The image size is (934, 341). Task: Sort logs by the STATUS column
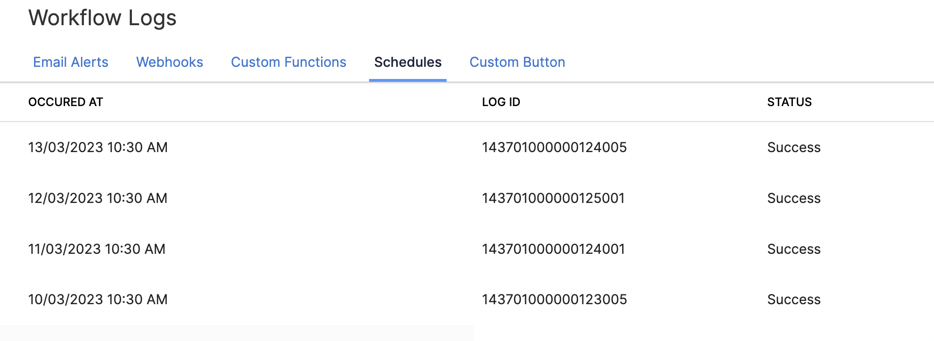(789, 102)
